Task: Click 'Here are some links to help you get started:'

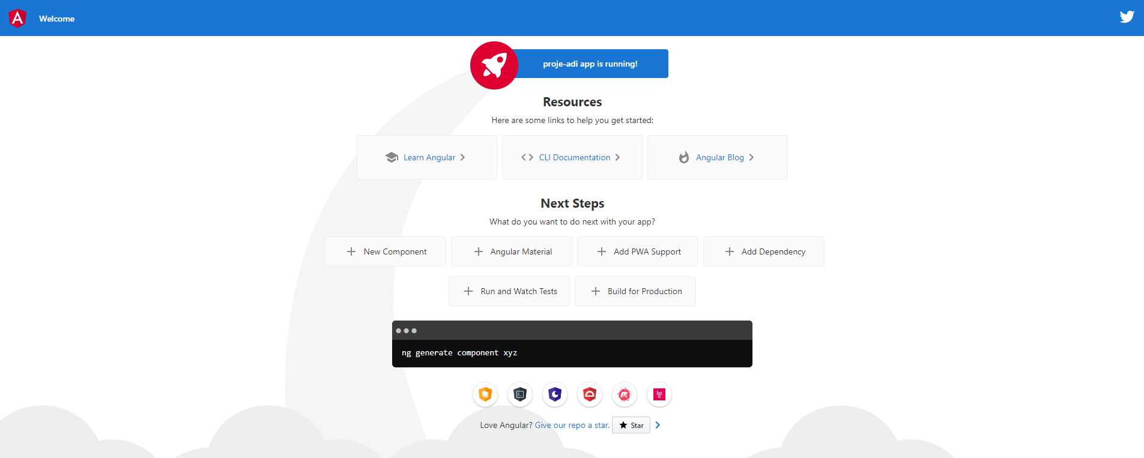Action: pyautogui.click(x=572, y=120)
